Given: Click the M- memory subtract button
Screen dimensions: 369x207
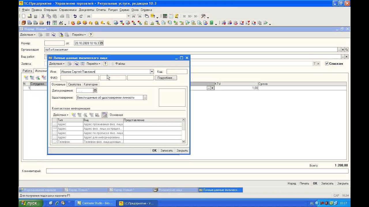Looking at the screenshot, I should pos(196,16).
